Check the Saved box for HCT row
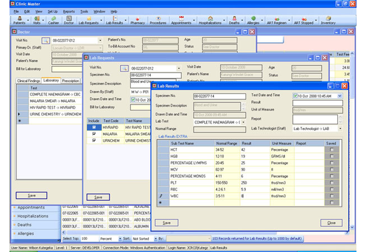The height and width of the screenshot is (252, 366). pyautogui.click(x=331, y=150)
